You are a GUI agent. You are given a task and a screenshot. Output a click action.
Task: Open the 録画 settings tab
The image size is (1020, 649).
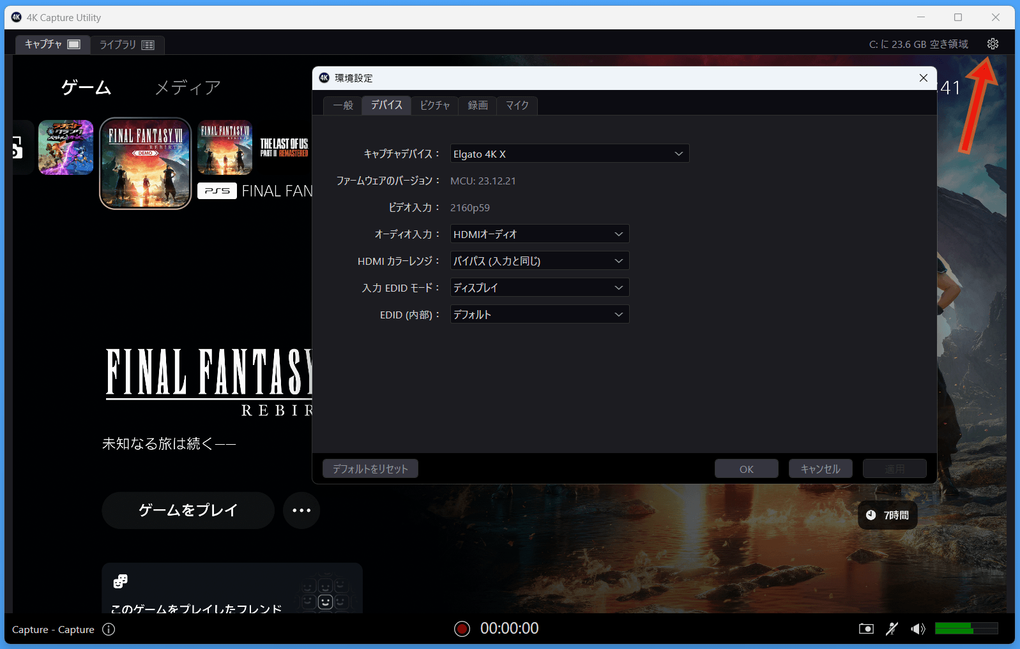pos(478,105)
